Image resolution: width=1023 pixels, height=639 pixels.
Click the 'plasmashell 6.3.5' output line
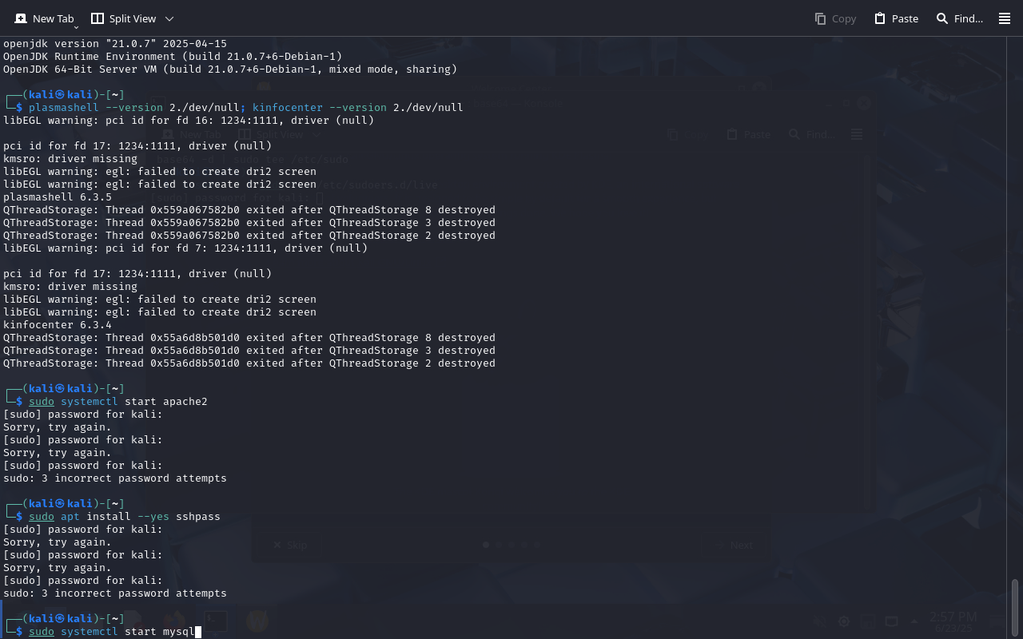[58, 197]
